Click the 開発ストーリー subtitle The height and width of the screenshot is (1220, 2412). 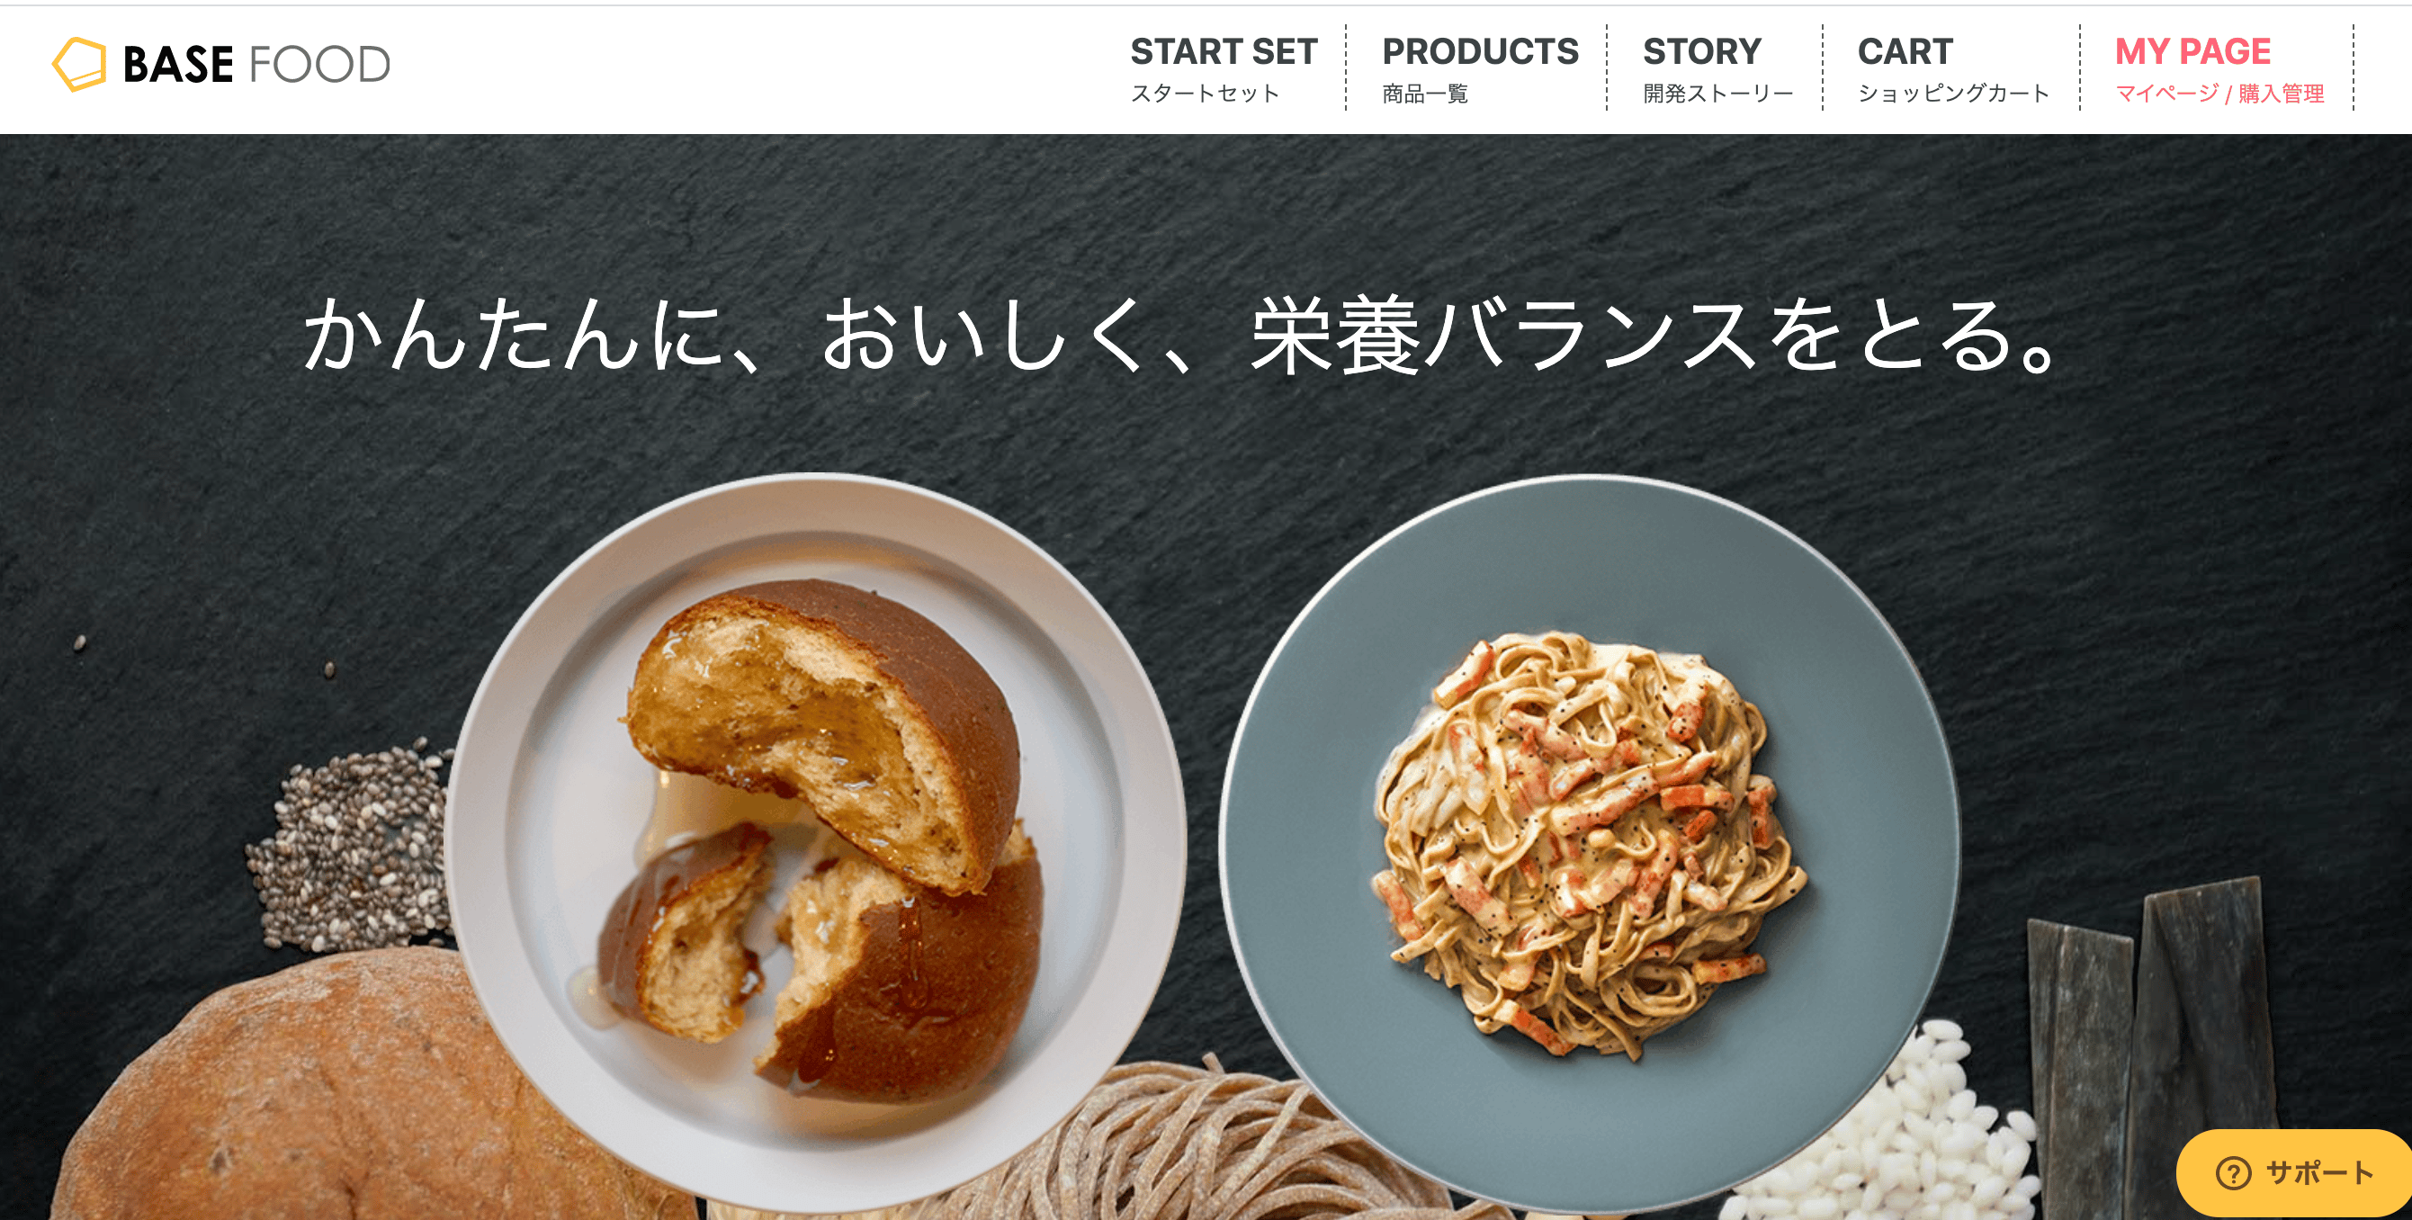[x=1718, y=94]
